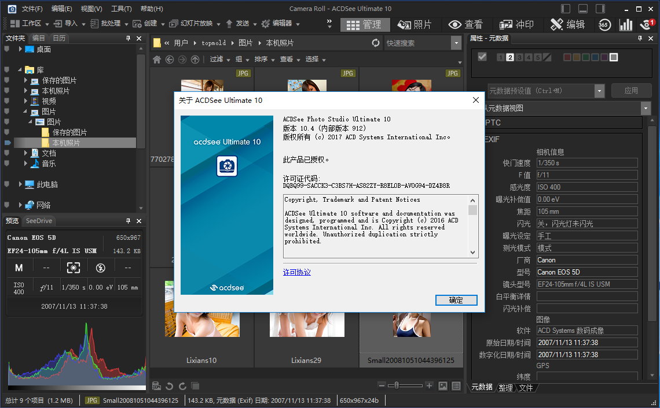Image resolution: width=660 pixels, height=408 pixels.
Task: Open the 选择 select dropdown
Action: point(316,60)
